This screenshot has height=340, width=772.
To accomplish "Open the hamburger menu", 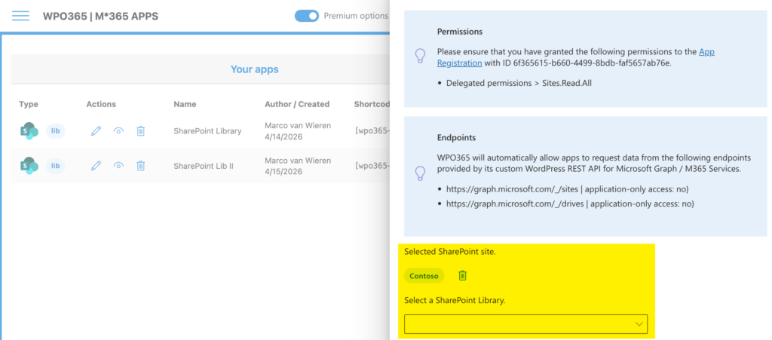I will [x=20, y=16].
